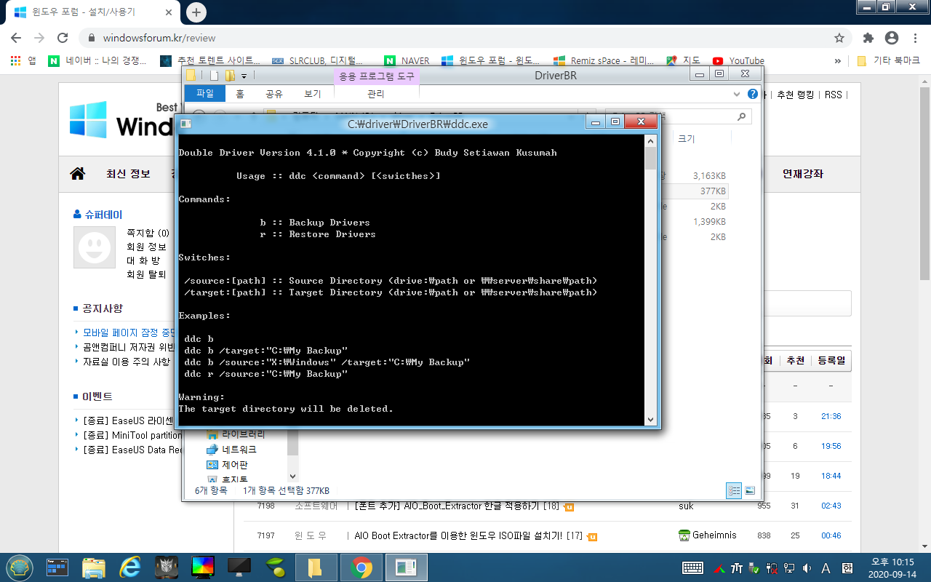This screenshot has height=582, width=931.
Task: Open AIO Boot Extractor ISO post
Action: click(458, 536)
